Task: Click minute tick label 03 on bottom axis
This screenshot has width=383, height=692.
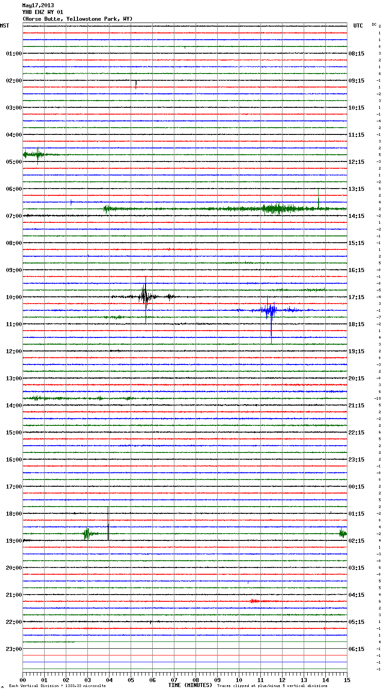Action: 87,680
